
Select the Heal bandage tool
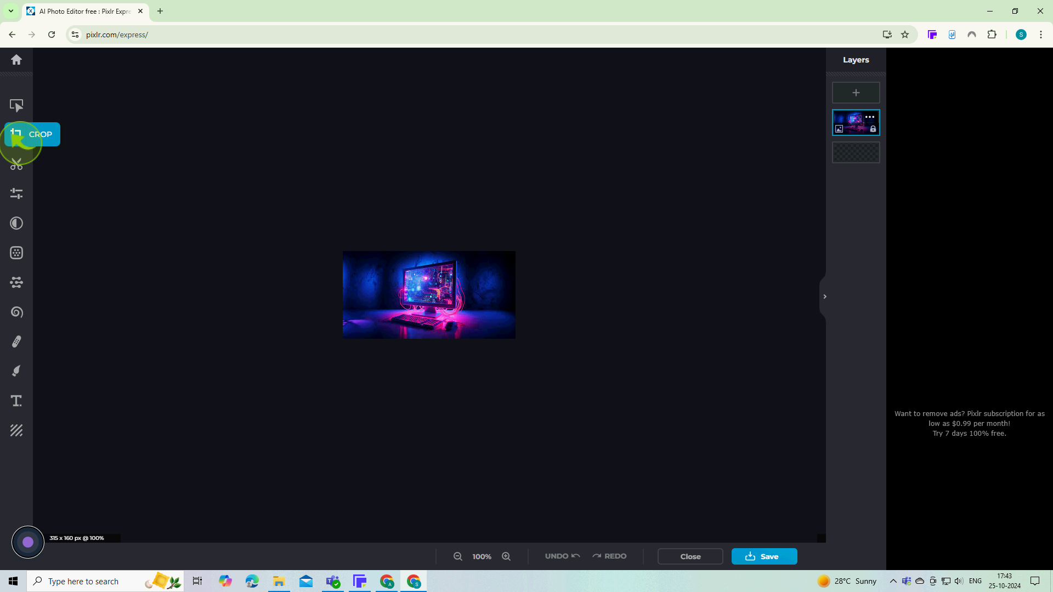(x=16, y=341)
